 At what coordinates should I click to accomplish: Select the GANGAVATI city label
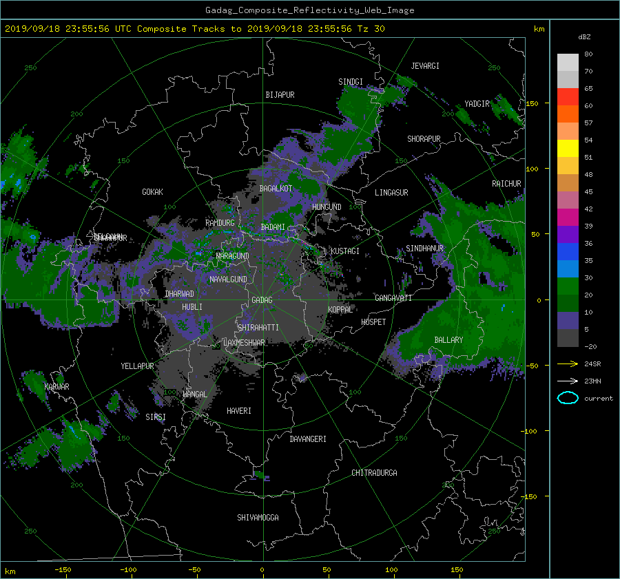point(393,298)
